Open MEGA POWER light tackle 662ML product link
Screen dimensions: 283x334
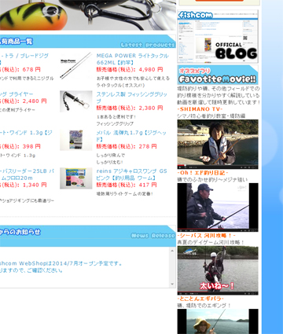click(x=132, y=59)
